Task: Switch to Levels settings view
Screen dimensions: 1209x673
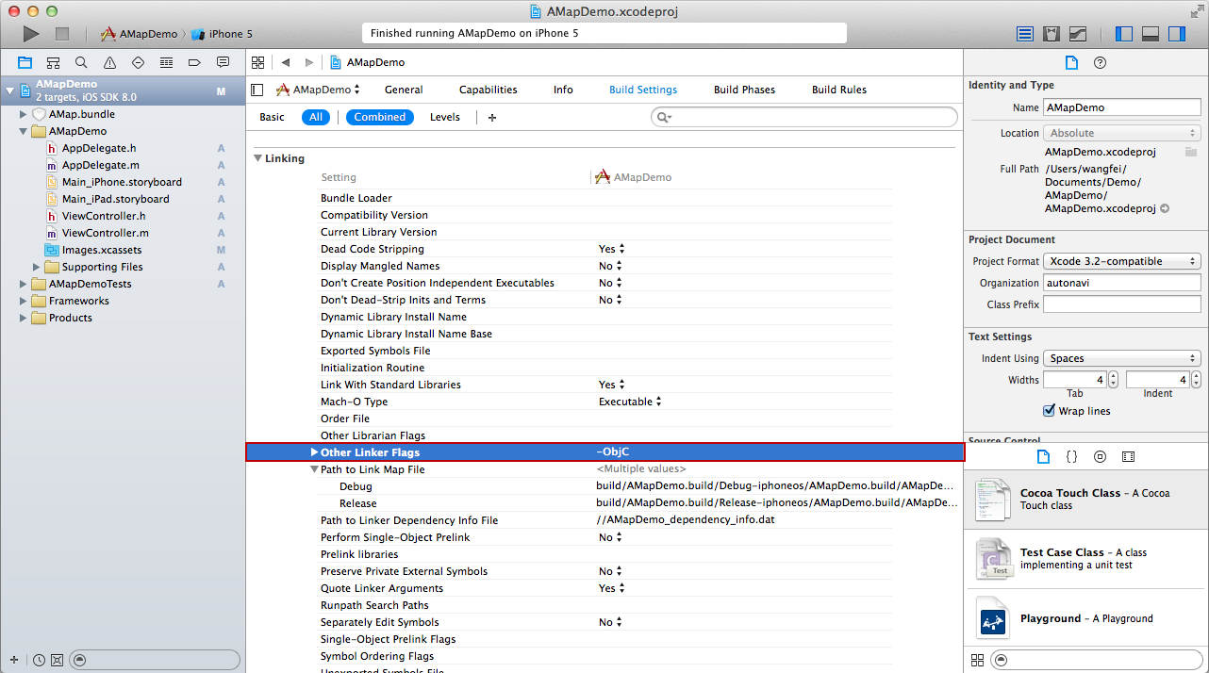Action: coord(445,118)
